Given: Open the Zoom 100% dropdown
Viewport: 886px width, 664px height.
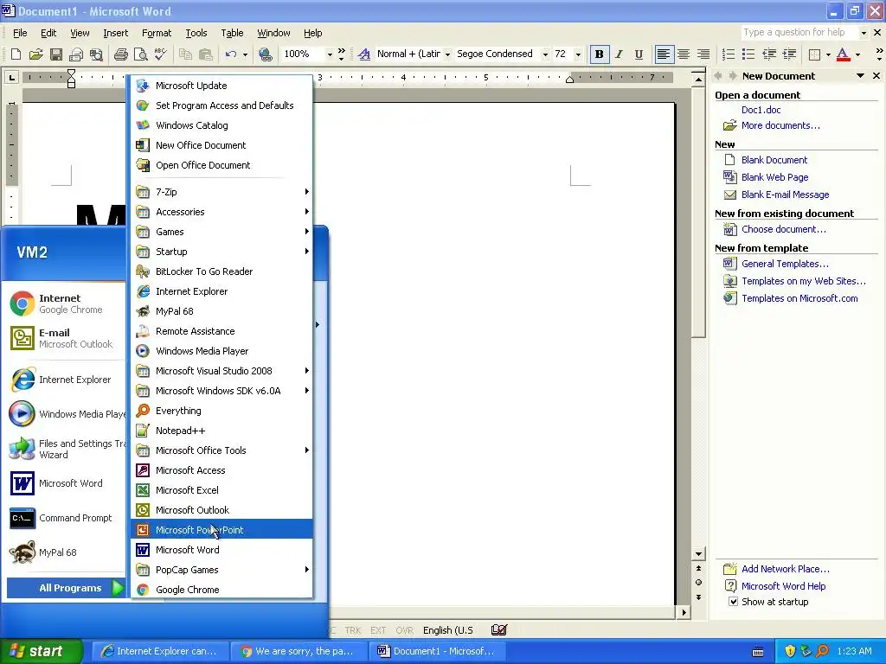Looking at the screenshot, I should coord(330,54).
